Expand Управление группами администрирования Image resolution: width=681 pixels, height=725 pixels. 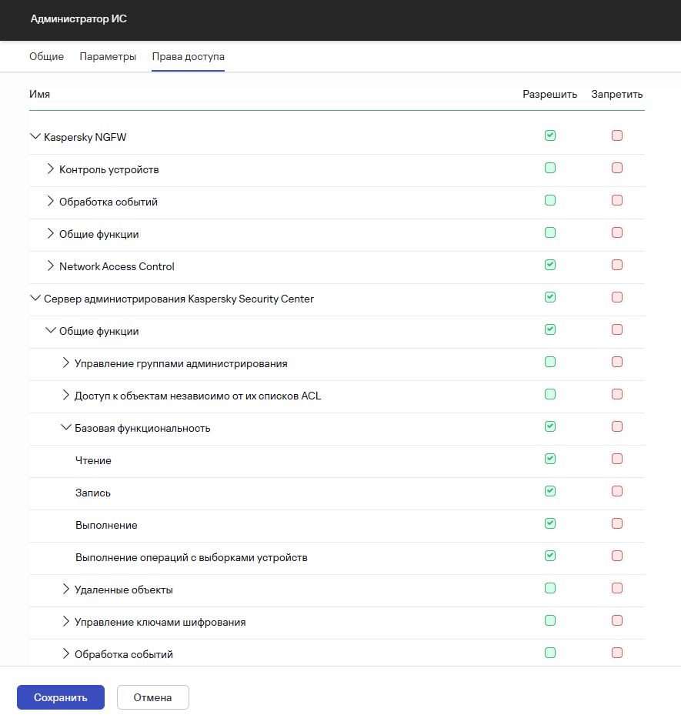(65, 363)
